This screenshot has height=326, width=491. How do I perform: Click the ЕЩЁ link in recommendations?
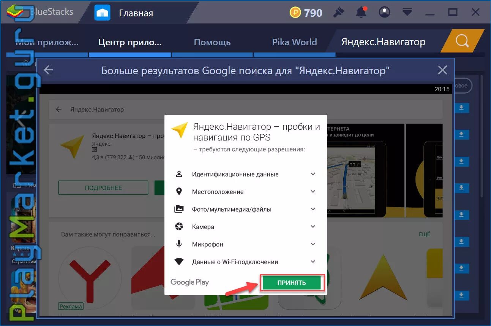425,234
